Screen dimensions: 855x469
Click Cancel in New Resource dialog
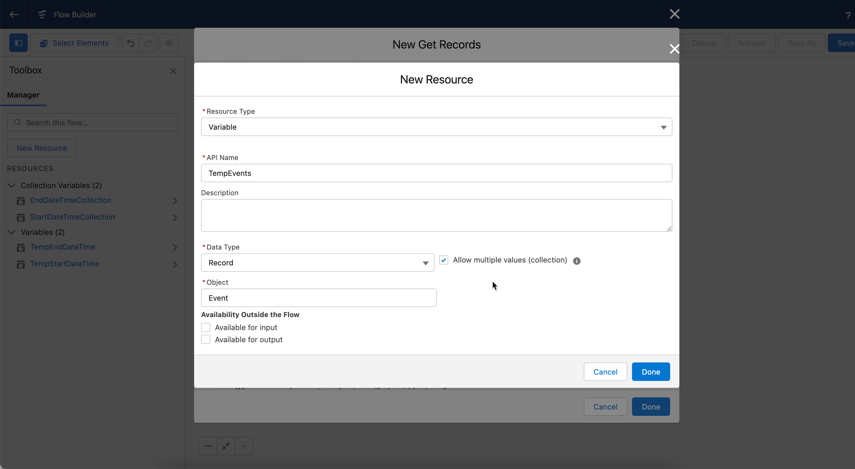605,372
